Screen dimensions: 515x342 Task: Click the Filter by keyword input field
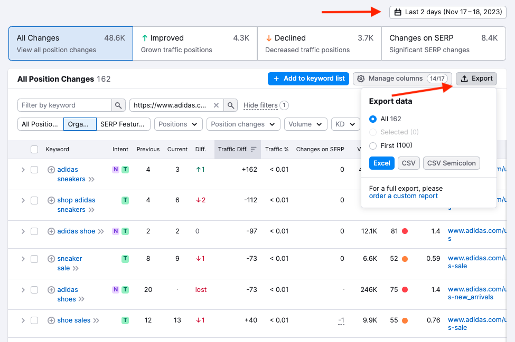(x=63, y=105)
